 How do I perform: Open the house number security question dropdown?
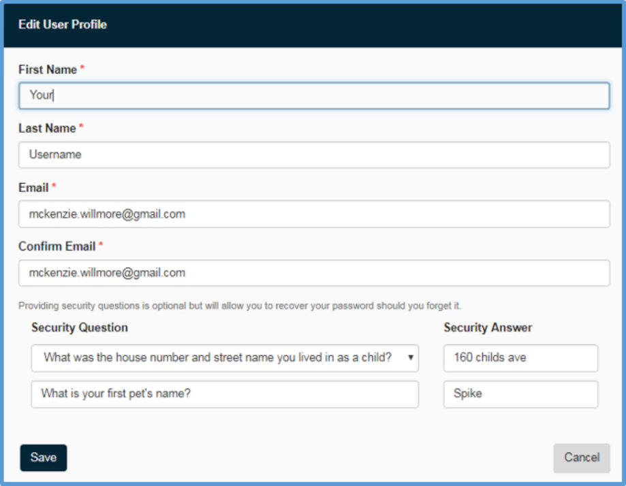218,358
